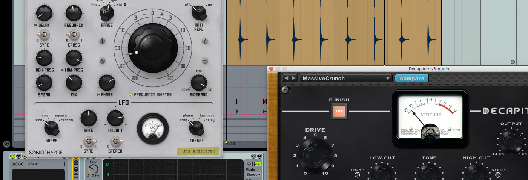Open the preset folder icon beside Default
Image resolution: width=528 pixels, height=180 pixels.
tap(14, 164)
